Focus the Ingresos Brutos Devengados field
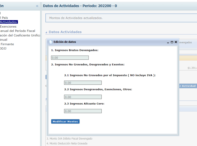The image size is (197, 146). coord(70,58)
